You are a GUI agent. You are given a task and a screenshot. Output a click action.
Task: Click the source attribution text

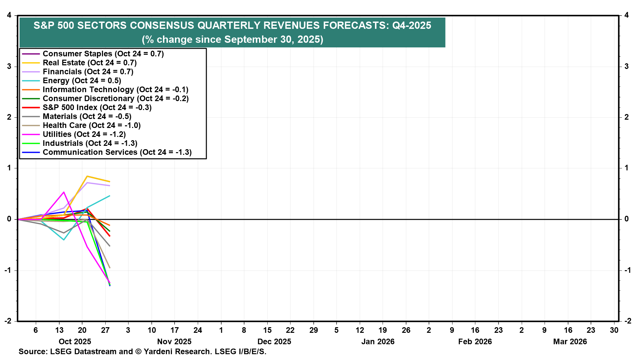pos(142,351)
